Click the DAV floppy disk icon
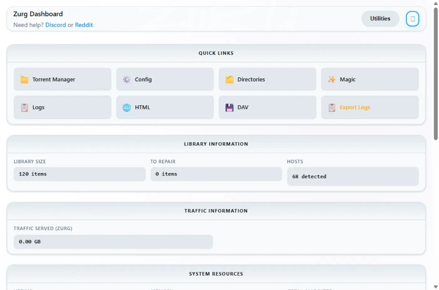439x290 pixels. [230, 108]
